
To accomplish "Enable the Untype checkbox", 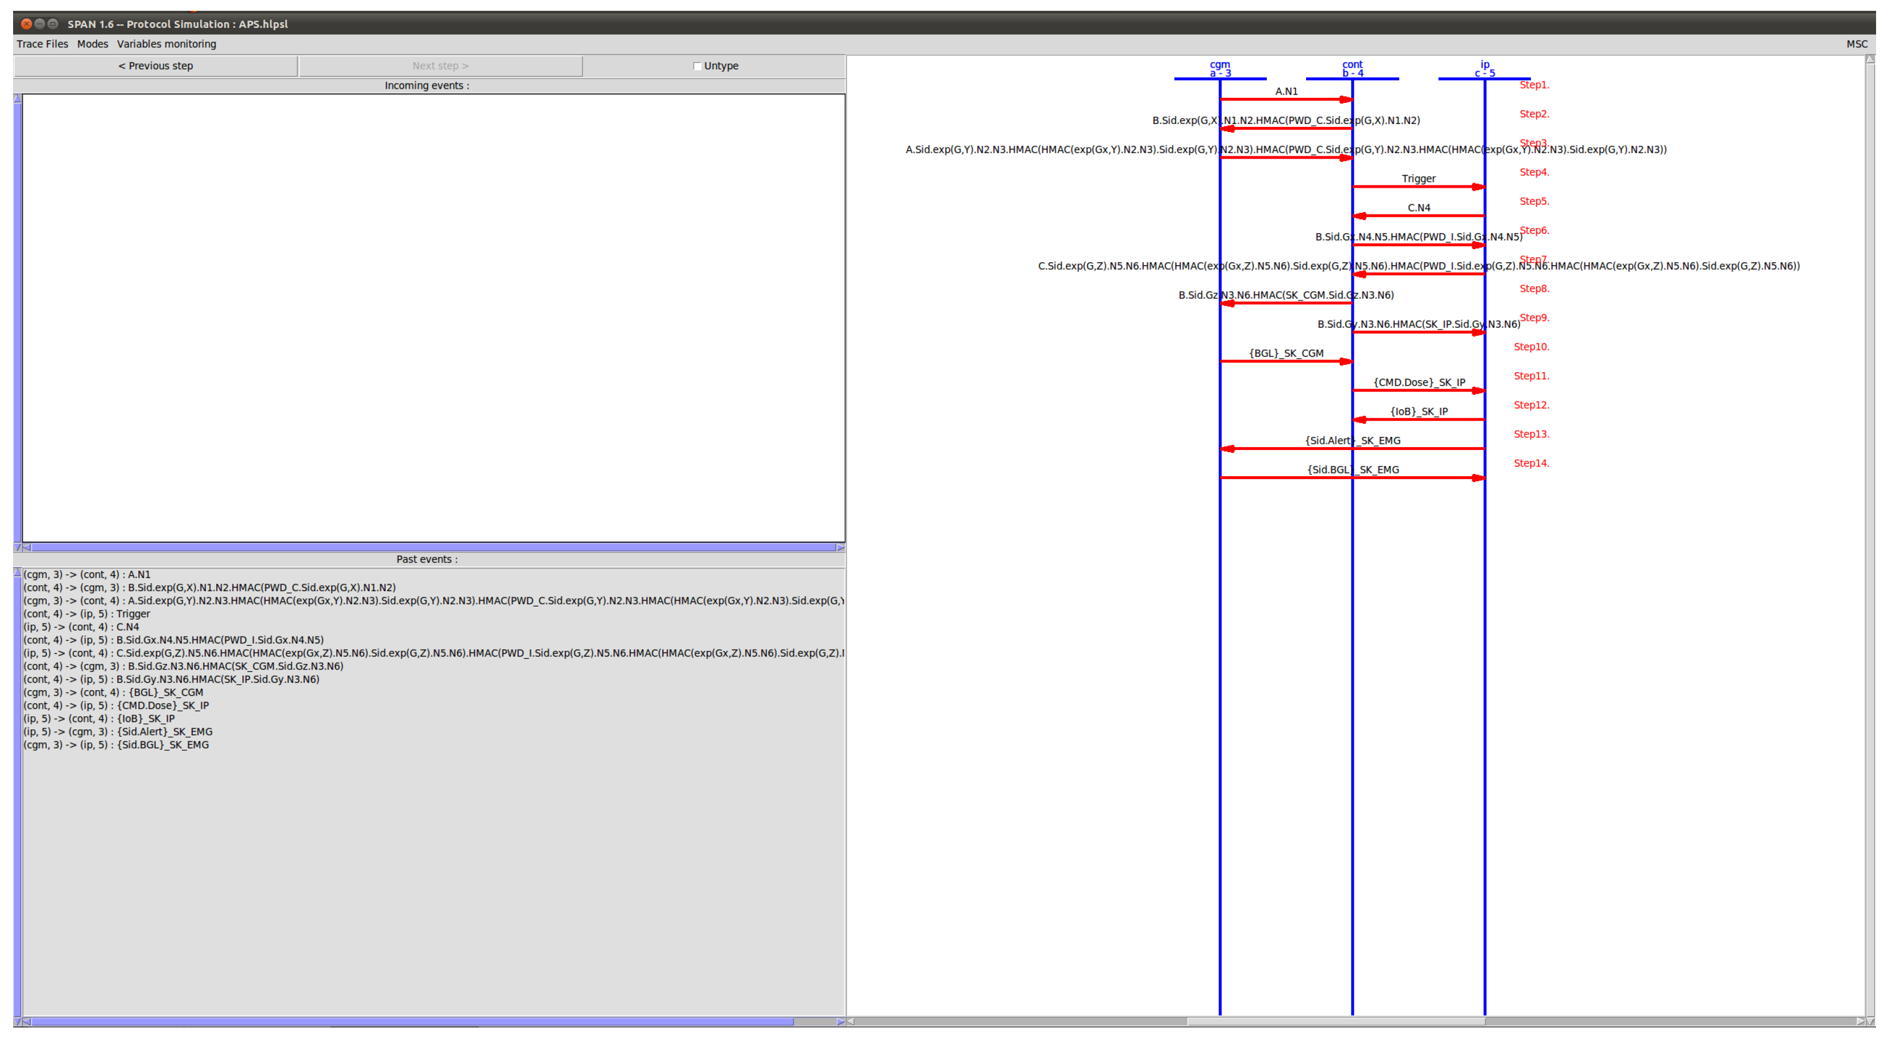I will pos(697,66).
